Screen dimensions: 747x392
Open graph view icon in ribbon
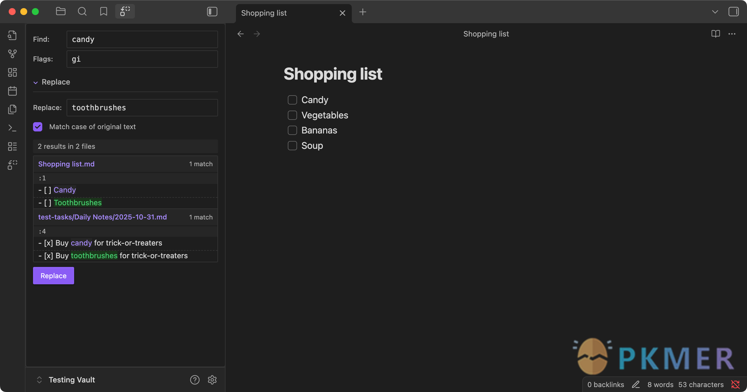(12, 54)
